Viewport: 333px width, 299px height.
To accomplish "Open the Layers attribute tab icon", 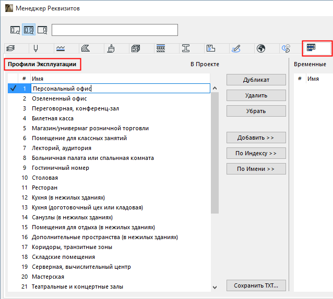I will tap(10, 48).
